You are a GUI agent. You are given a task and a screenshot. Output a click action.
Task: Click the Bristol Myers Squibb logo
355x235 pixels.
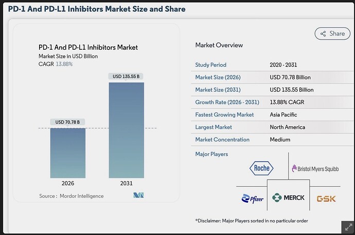click(315, 169)
